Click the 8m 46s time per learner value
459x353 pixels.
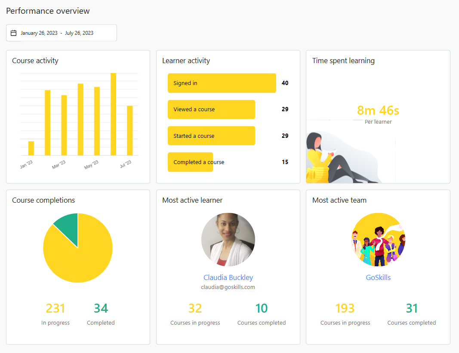click(x=378, y=110)
